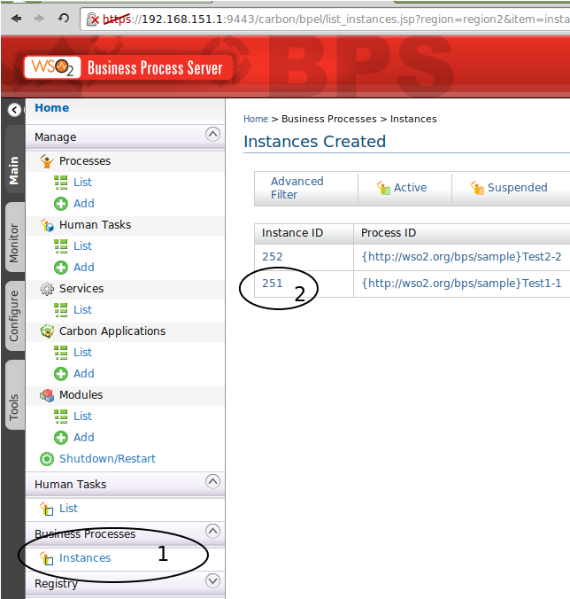This screenshot has width=570, height=599.
Task: Filter instances by Active
Action: point(410,188)
